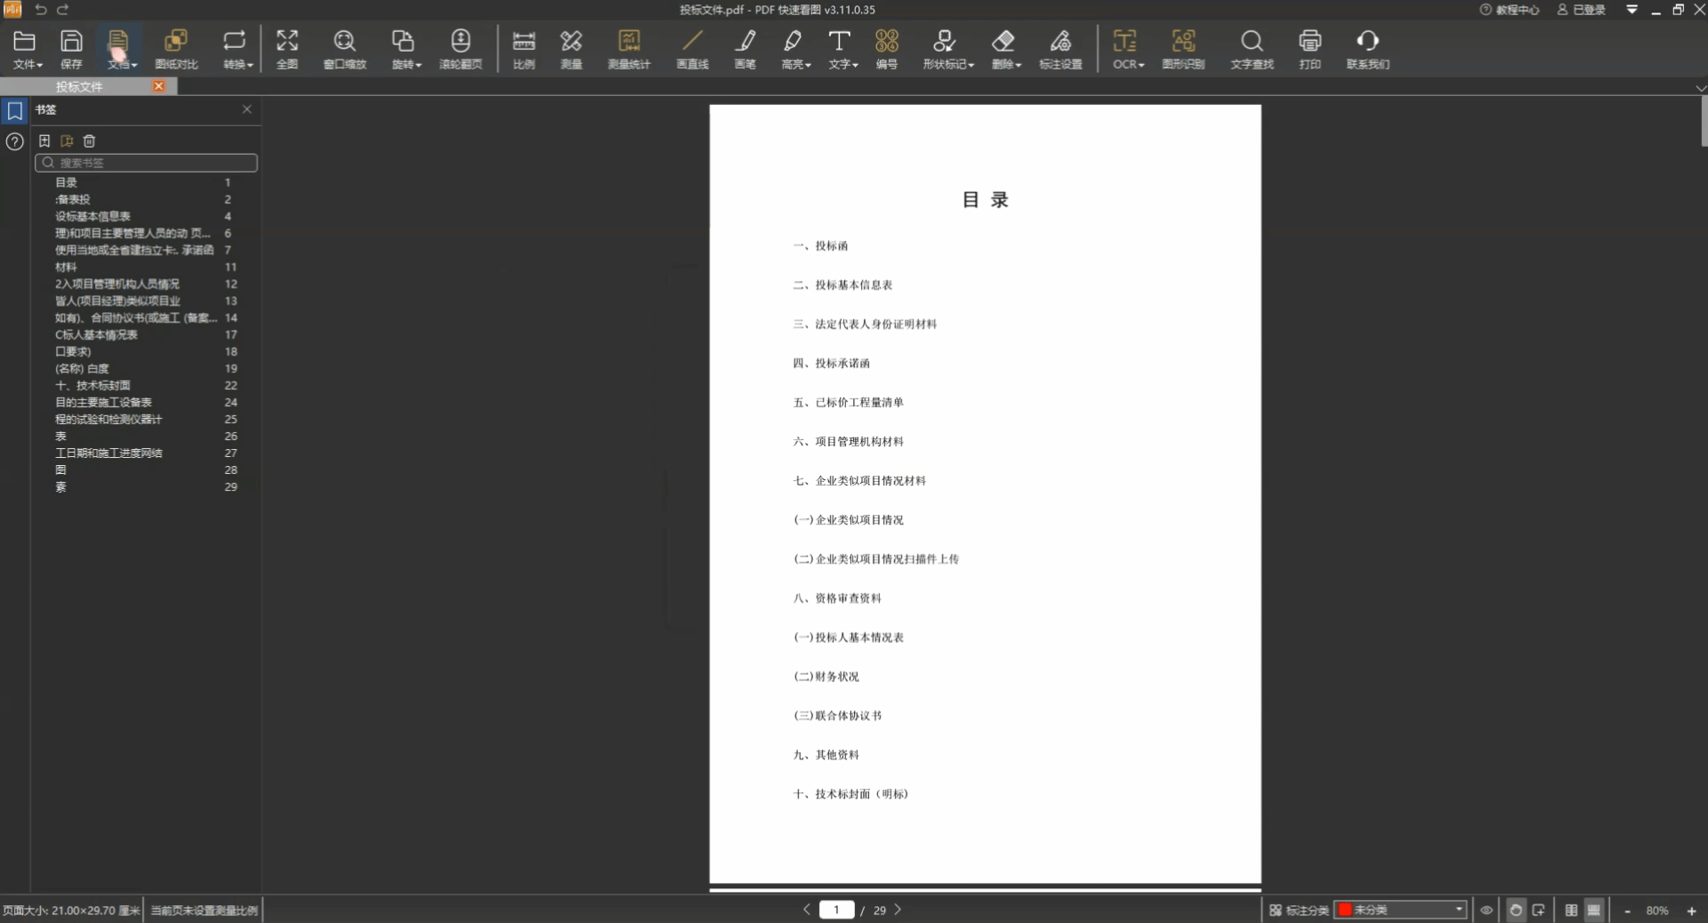Click the undo arrow in title bar
The image size is (1708, 923).
pos(41,10)
